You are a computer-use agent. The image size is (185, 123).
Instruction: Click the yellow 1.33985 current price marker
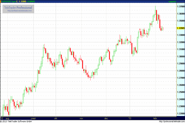pyautogui.click(x=173, y=28)
